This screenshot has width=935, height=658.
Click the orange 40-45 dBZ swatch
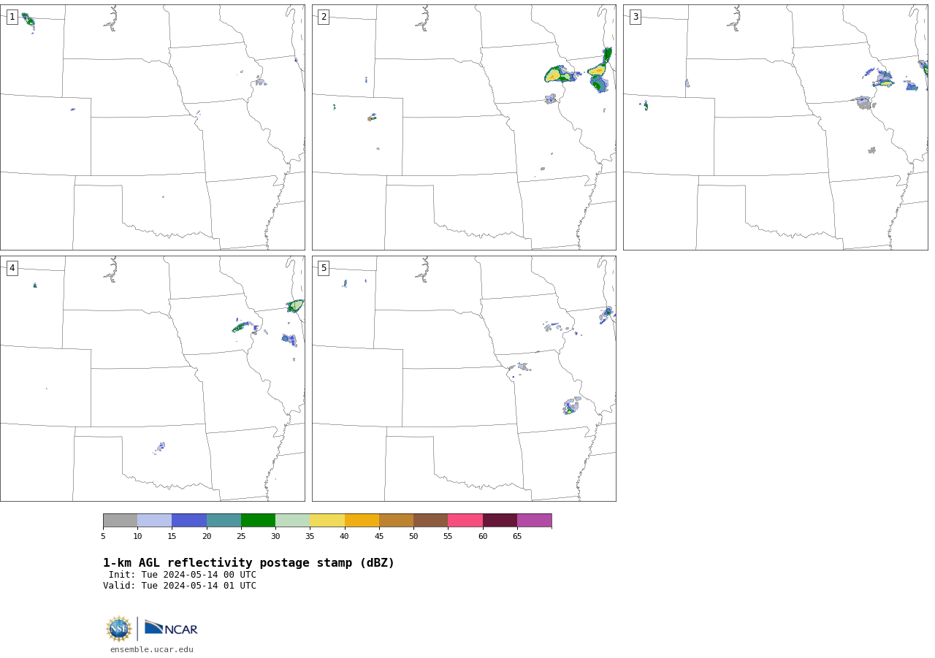pos(362,520)
